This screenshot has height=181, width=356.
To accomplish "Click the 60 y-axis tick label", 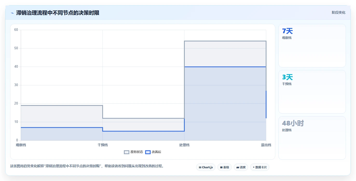I will point(16,30).
